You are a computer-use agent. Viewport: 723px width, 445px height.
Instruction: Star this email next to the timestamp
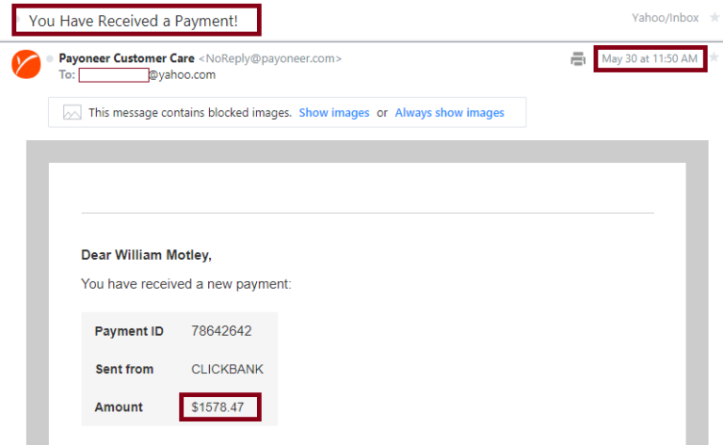pos(715,57)
